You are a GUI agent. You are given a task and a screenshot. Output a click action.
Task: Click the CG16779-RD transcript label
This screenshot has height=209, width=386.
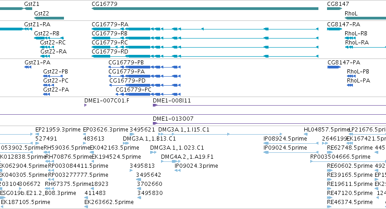point(110,52)
